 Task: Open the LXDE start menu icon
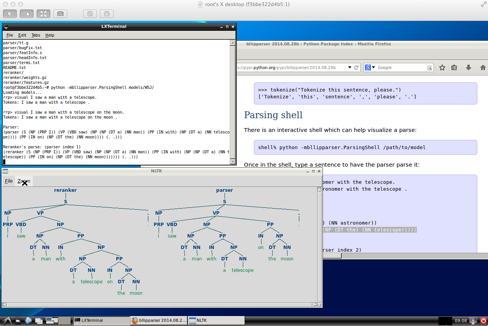(6, 321)
